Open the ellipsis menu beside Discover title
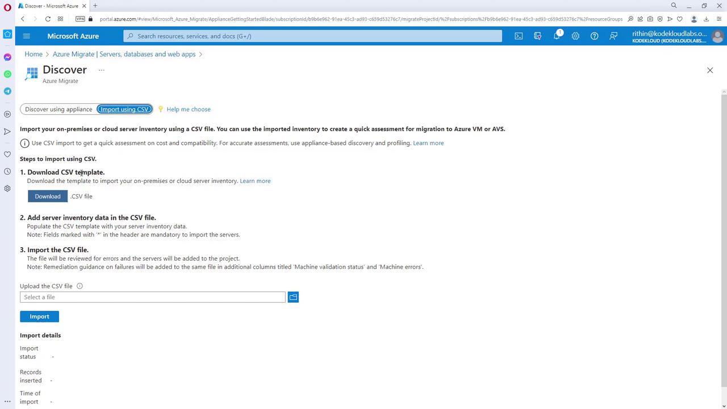 pyautogui.click(x=102, y=70)
